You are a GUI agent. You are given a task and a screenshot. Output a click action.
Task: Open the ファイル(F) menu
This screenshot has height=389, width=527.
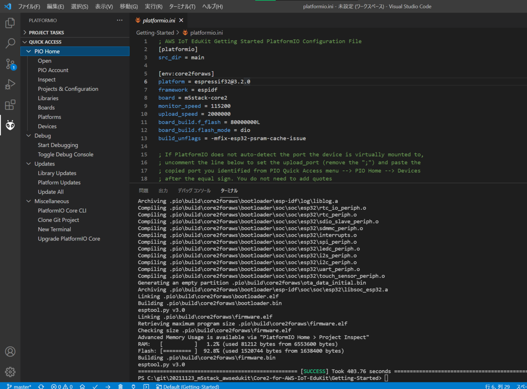pyautogui.click(x=29, y=7)
